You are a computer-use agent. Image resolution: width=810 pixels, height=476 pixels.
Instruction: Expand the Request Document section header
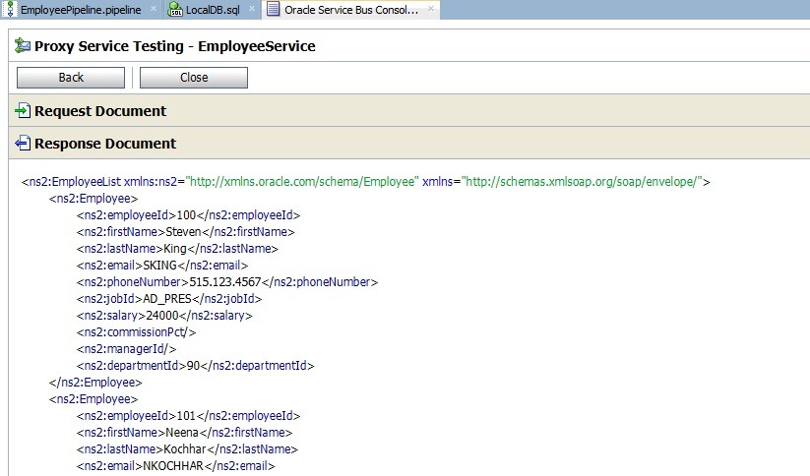click(x=100, y=111)
